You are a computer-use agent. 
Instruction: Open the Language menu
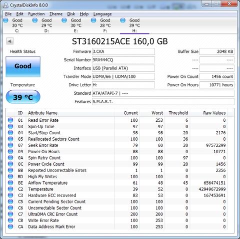(102, 14)
